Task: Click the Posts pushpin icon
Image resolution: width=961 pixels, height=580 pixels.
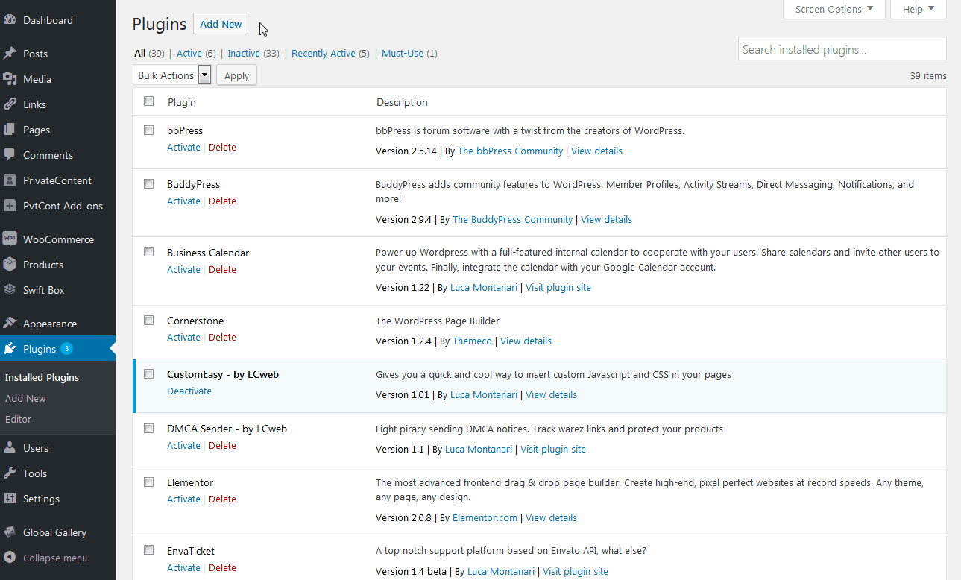Action: 10,54
